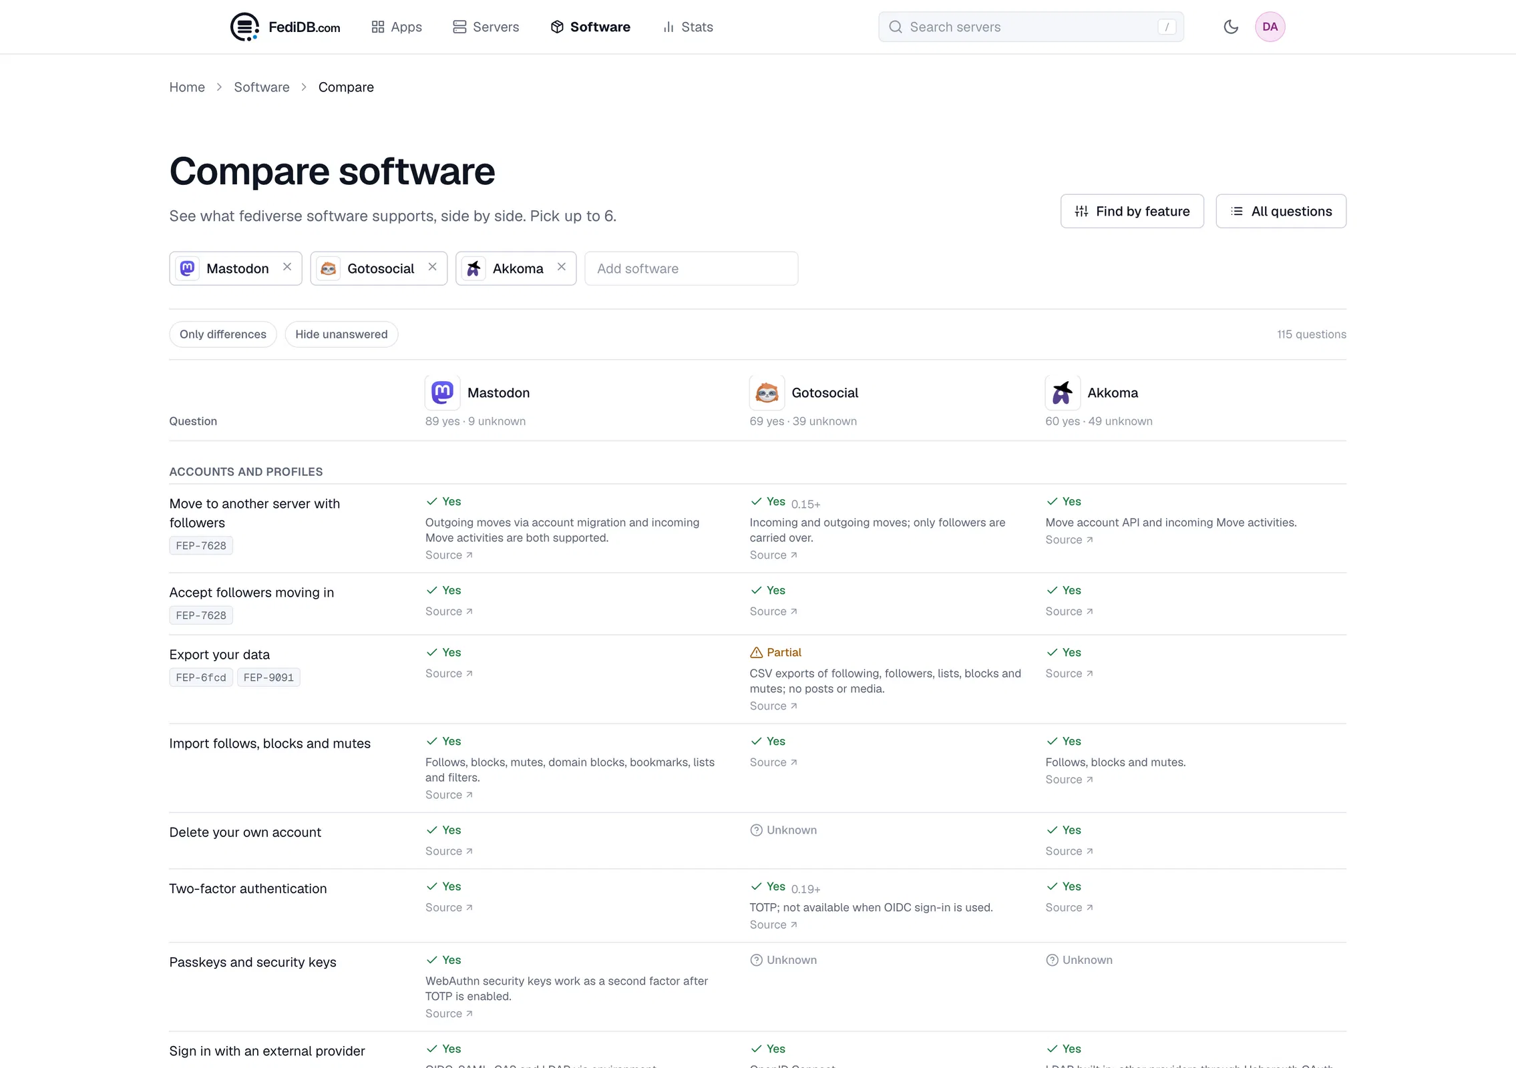Open Mastodon Source for Import follows

point(449,794)
